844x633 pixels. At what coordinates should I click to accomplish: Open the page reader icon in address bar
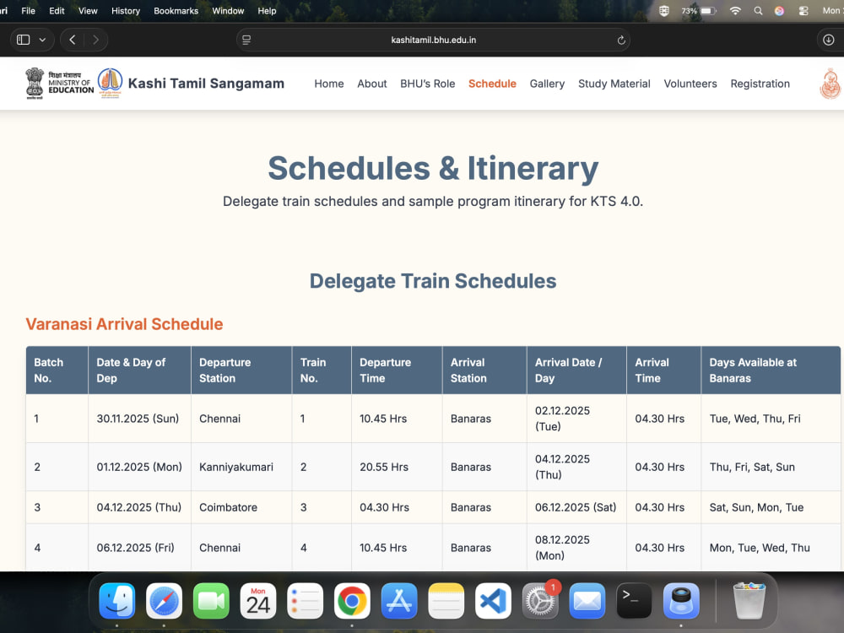[x=246, y=40]
